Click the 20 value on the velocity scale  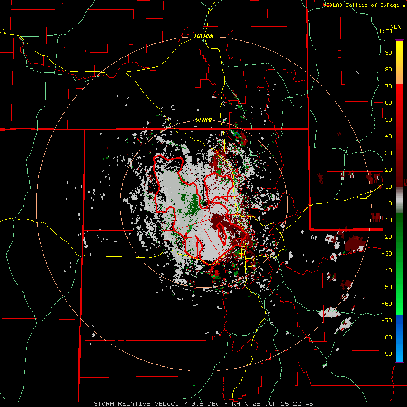(x=388, y=170)
